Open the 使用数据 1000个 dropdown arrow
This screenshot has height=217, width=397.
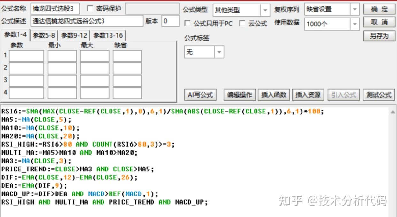coord(355,24)
